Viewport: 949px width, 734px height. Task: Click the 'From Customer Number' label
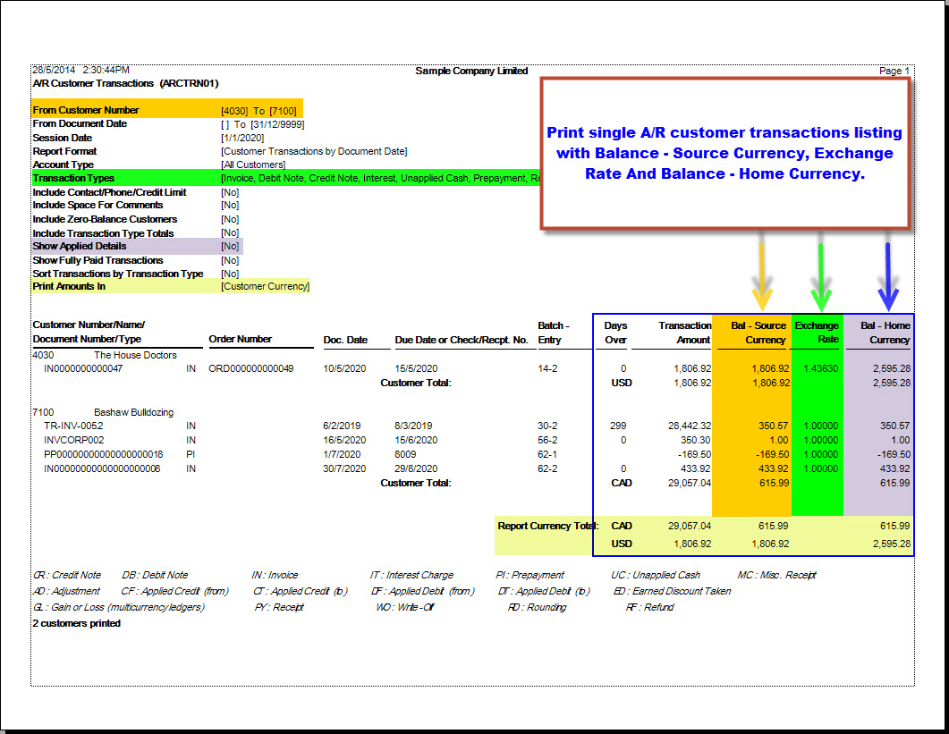(86, 110)
